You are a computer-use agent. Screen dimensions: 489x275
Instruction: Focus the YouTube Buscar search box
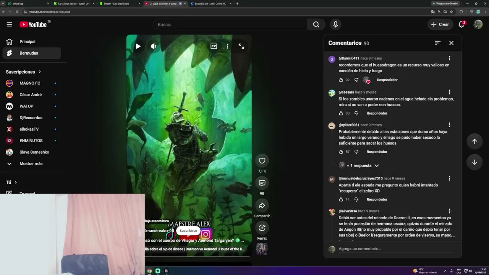pos(230,24)
